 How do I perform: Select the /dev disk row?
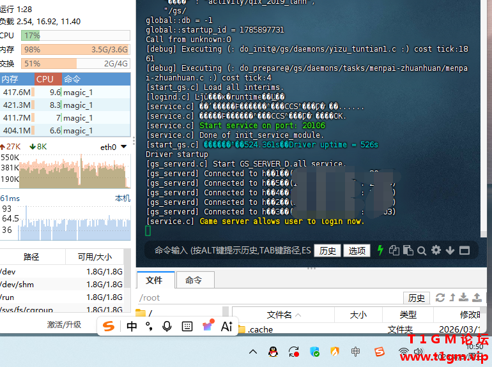[x=62, y=271]
